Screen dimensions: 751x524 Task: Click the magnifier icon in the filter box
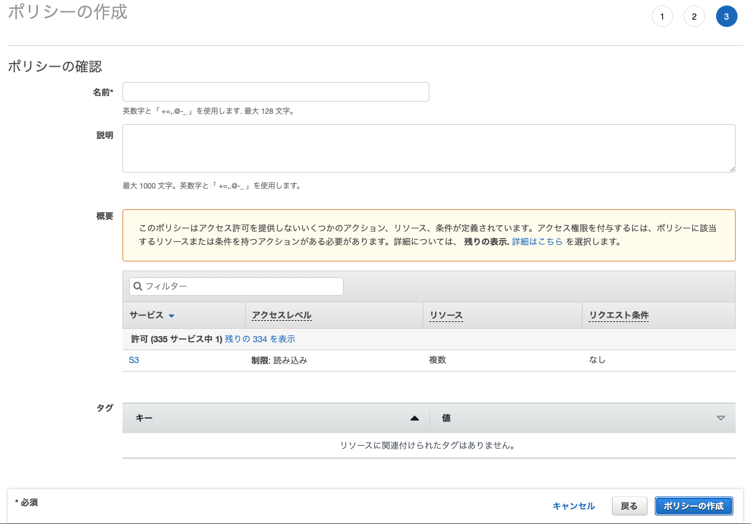137,286
